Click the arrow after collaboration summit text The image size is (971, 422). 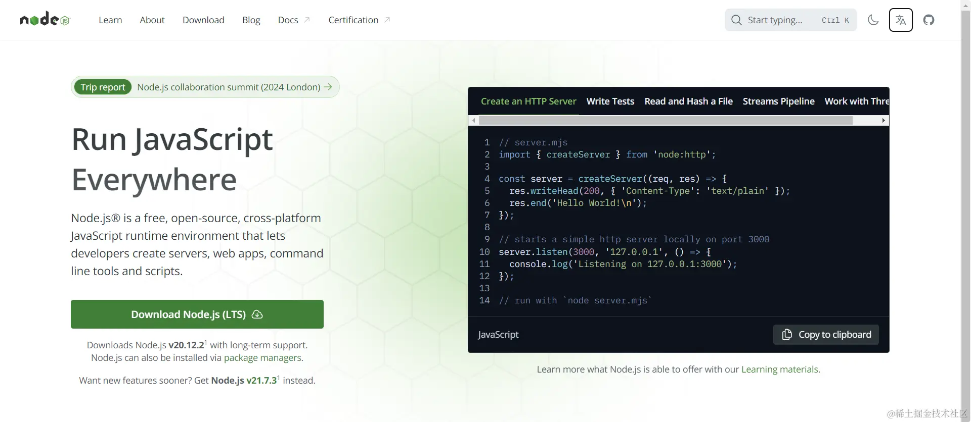point(328,87)
